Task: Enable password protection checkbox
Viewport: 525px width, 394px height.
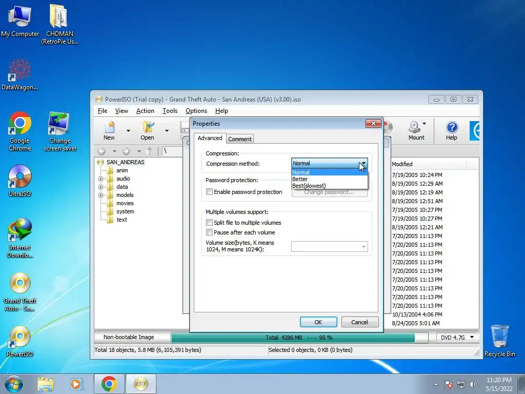Action: pyautogui.click(x=209, y=192)
